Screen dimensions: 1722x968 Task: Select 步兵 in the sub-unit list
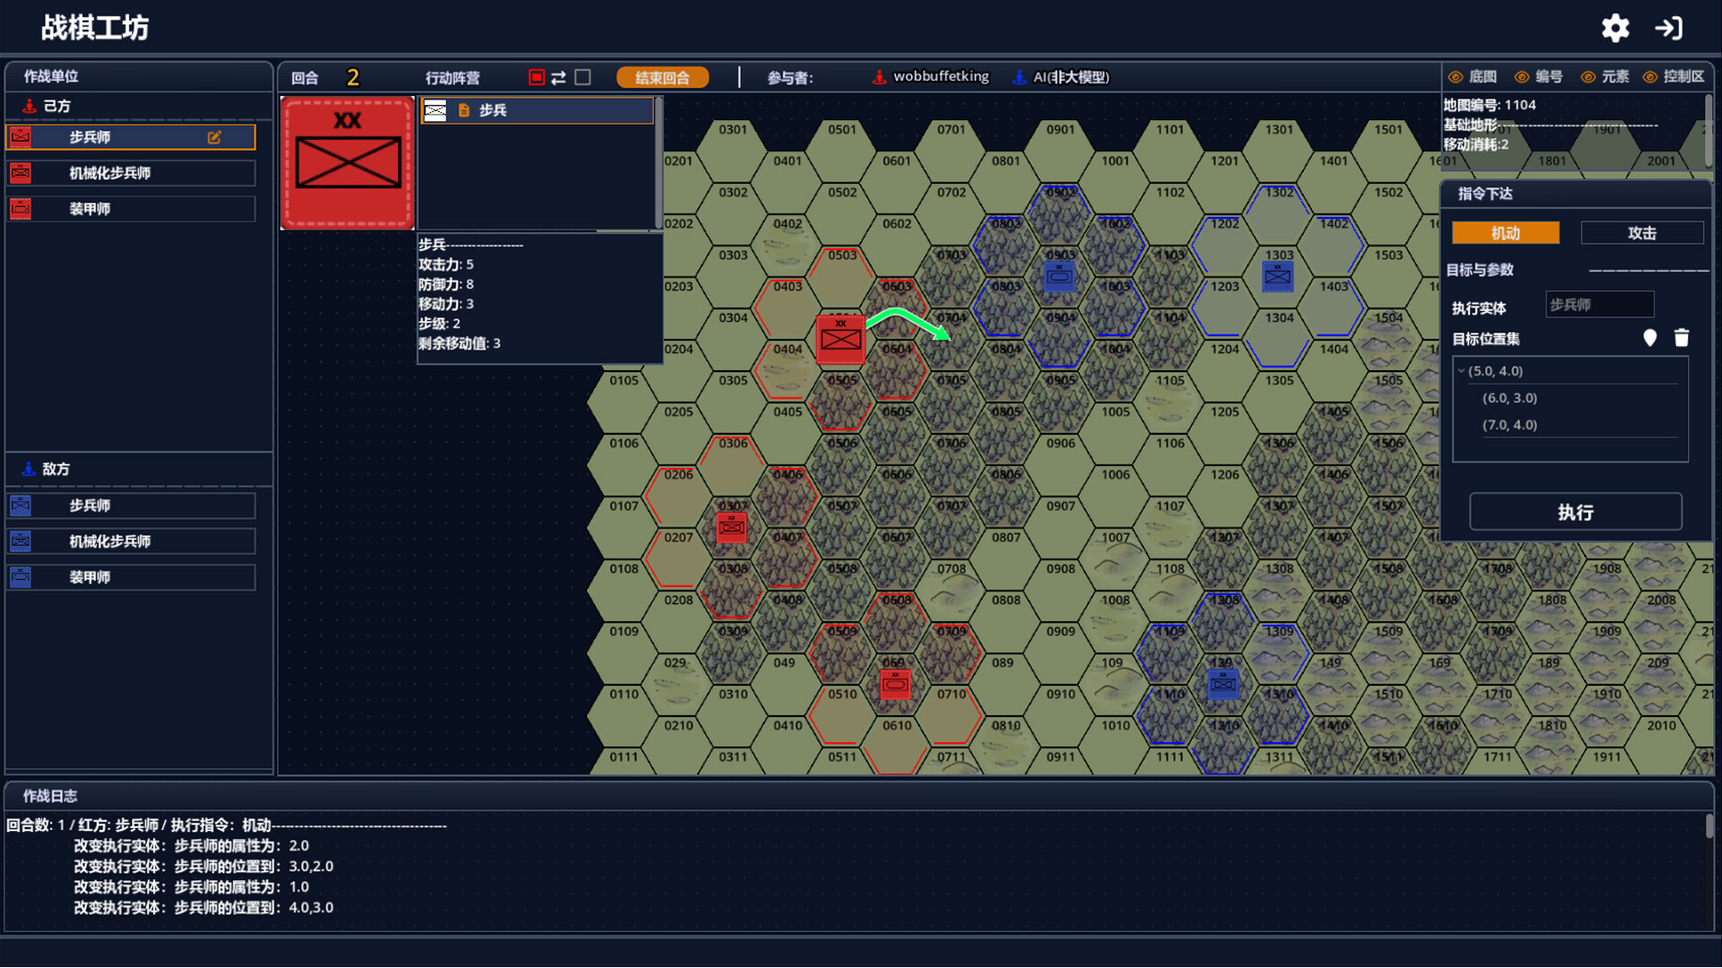point(536,110)
